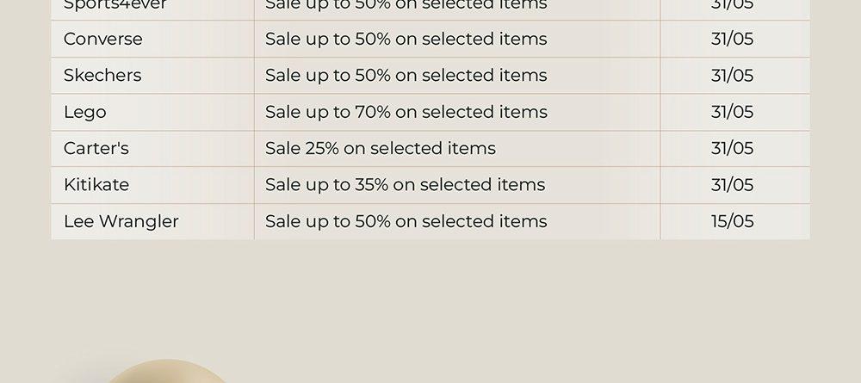Click the 15/05 date for Lee Wrangler
Viewport: 861px width, 383px height.
(732, 221)
